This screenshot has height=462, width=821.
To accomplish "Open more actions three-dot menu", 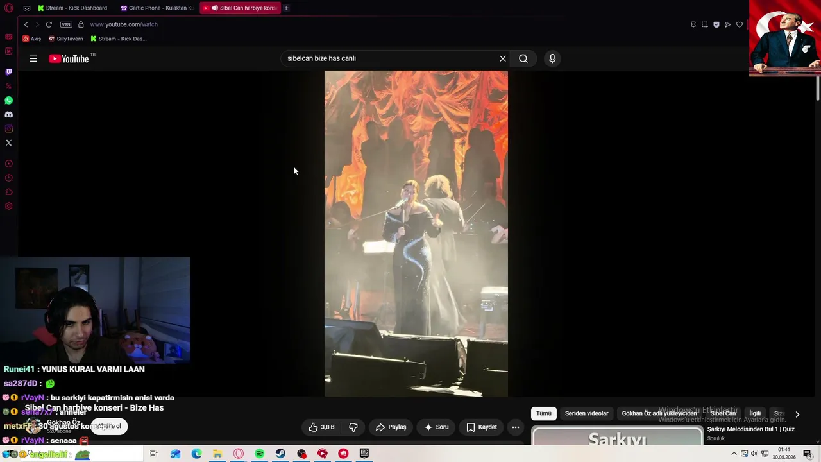I will pyautogui.click(x=516, y=427).
